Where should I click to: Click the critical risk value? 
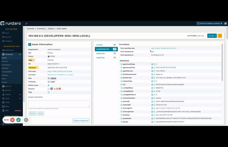(53, 78)
